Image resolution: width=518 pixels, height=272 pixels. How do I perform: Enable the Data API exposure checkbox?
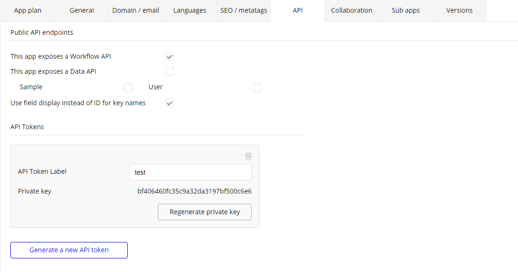[x=170, y=71]
